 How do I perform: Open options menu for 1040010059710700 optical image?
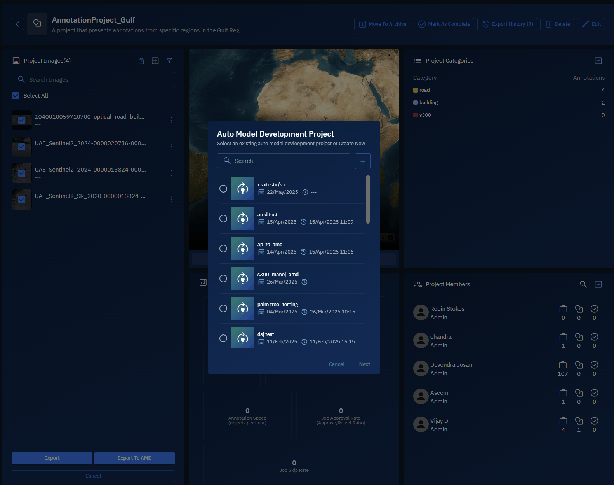click(x=172, y=120)
